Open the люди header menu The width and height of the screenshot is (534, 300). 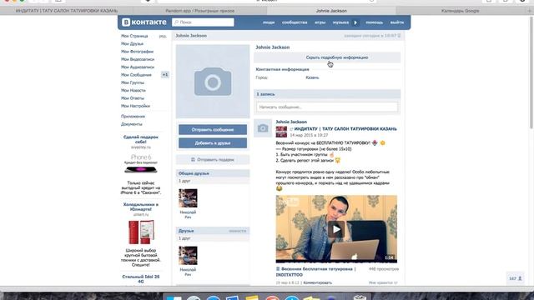[x=269, y=22]
